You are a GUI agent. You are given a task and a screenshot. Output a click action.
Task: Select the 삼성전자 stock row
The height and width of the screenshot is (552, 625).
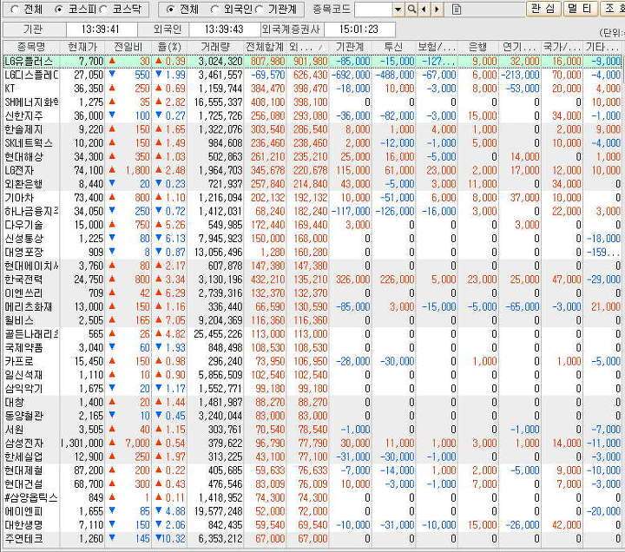click(x=312, y=444)
